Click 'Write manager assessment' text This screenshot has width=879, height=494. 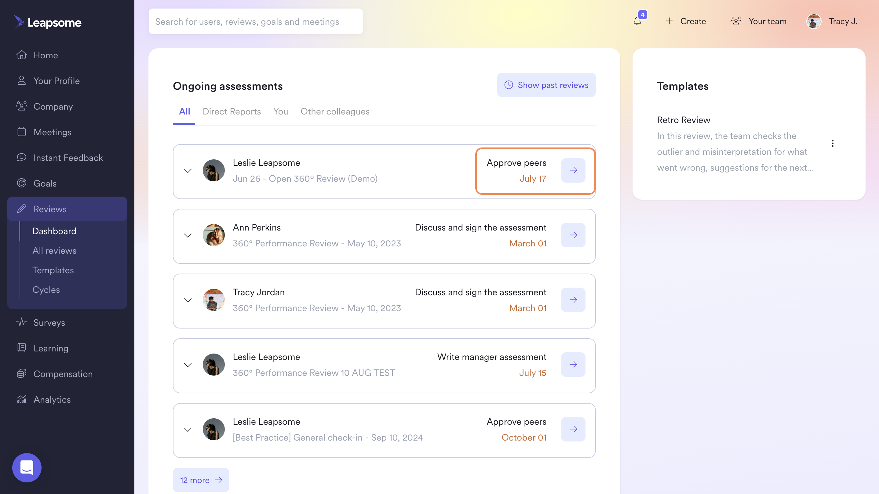point(492,357)
